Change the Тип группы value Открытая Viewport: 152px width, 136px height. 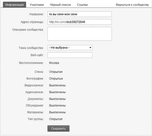click(56, 119)
